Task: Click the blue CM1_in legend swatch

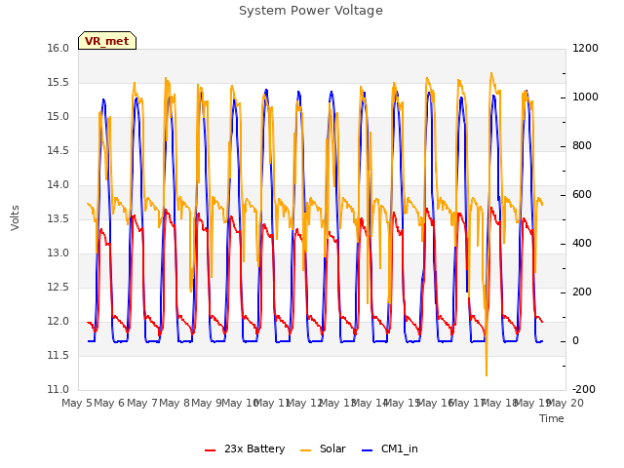Action: pyautogui.click(x=367, y=450)
